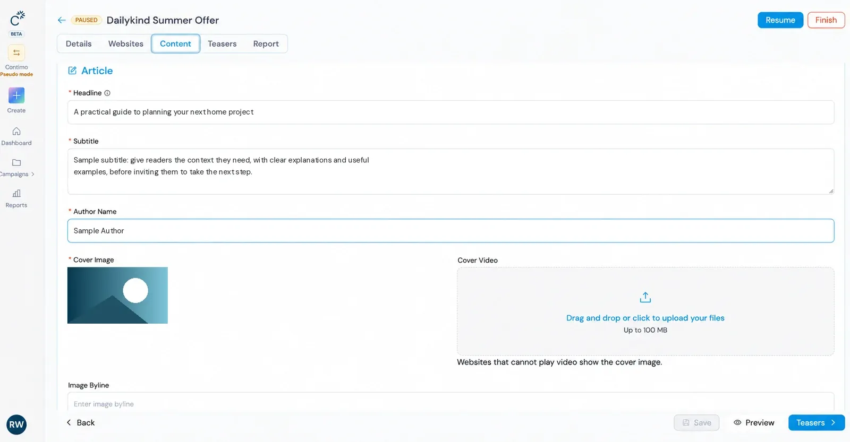Click the cover image thumbnail
This screenshot has width=850, height=442.
[x=117, y=296]
